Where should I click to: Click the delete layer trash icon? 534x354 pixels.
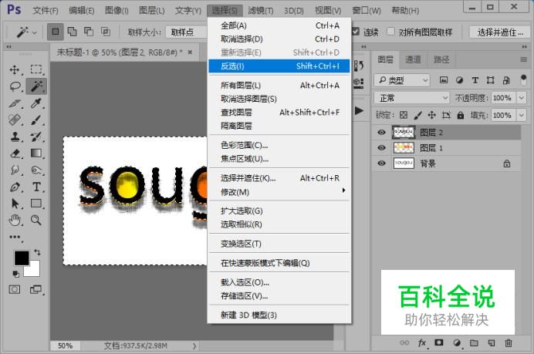click(x=509, y=342)
